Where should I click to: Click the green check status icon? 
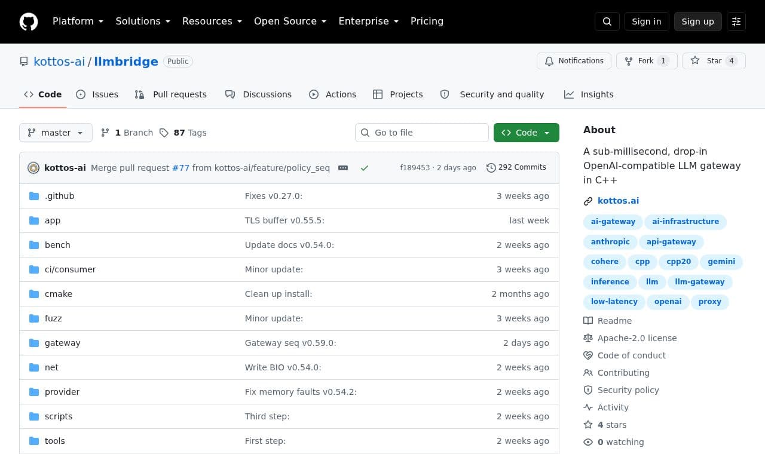click(365, 168)
